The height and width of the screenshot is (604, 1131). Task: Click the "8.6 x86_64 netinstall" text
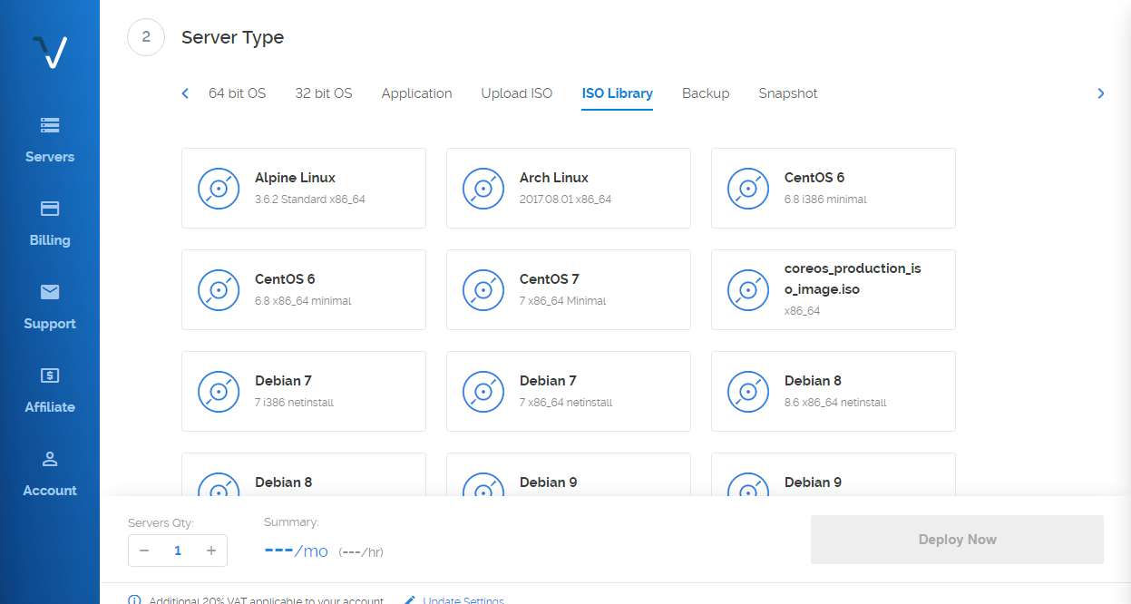click(x=835, y=403)
